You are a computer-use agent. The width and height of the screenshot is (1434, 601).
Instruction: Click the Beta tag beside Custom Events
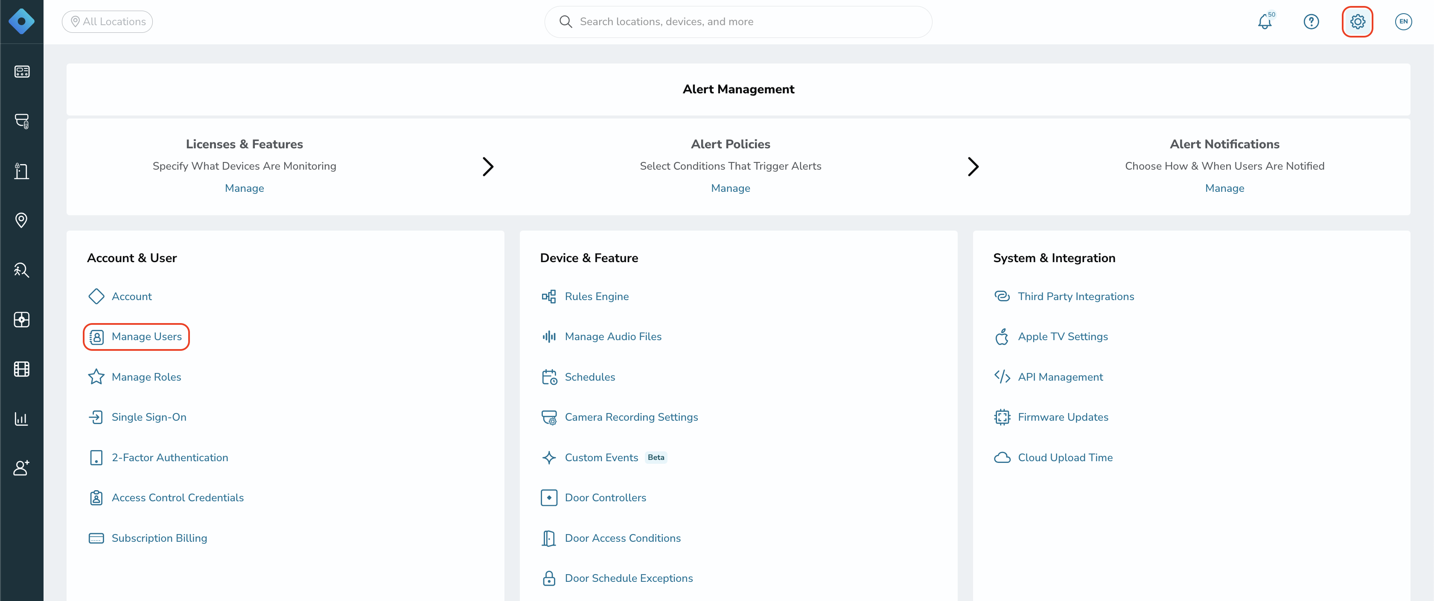pos(656,457)
